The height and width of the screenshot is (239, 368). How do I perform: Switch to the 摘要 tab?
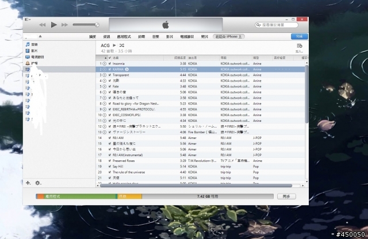[93, 37]
